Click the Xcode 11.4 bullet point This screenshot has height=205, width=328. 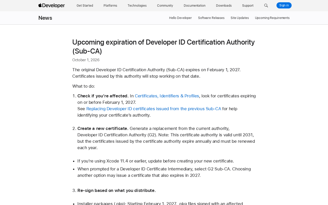click(x=156, y=161)
